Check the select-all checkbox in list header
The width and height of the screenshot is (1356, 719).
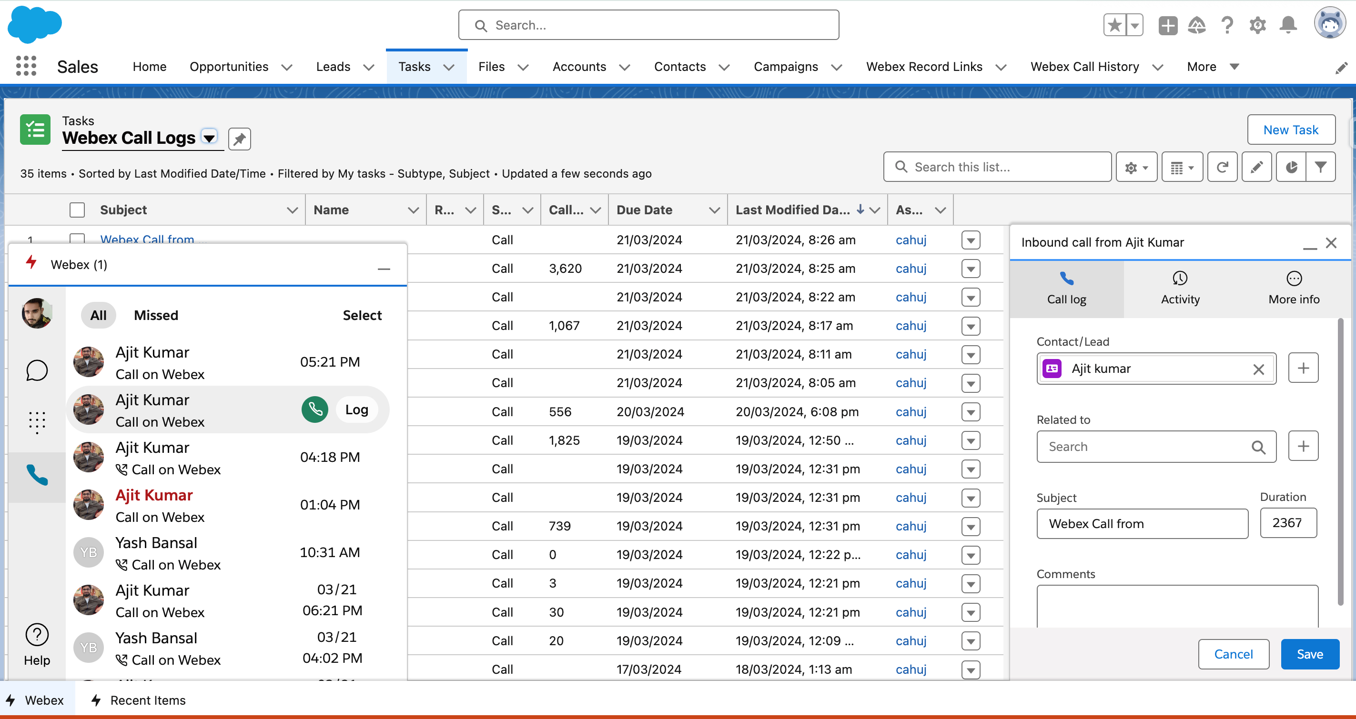tap(77, 209)
